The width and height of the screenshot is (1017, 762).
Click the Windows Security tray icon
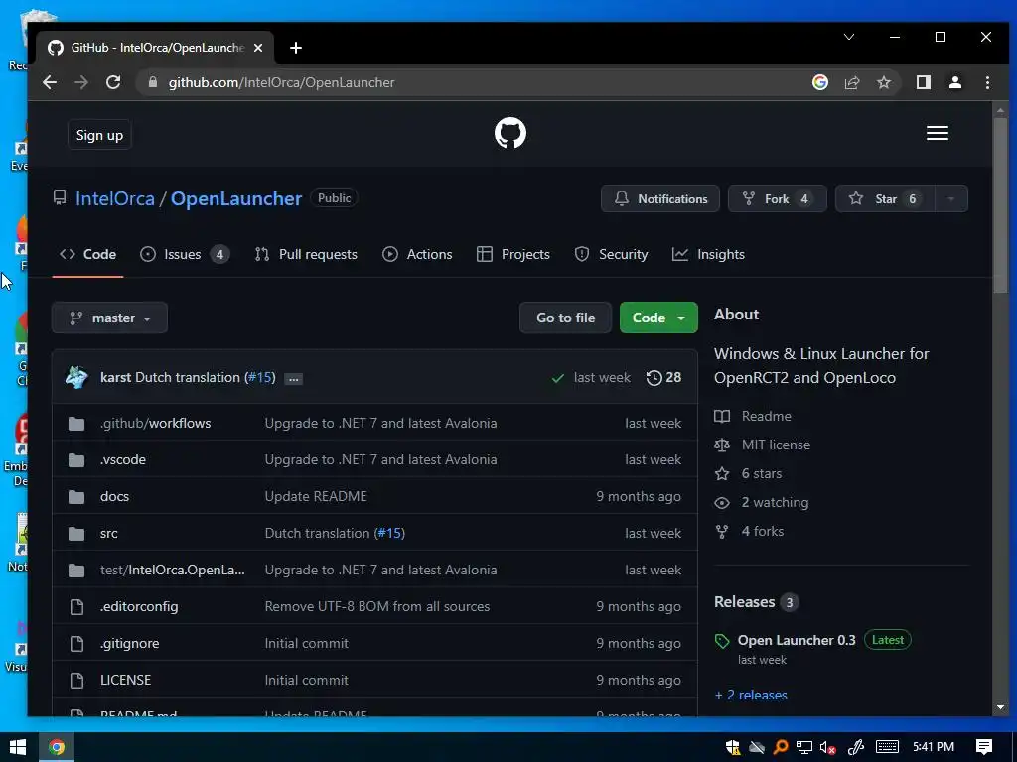point(733,748)
